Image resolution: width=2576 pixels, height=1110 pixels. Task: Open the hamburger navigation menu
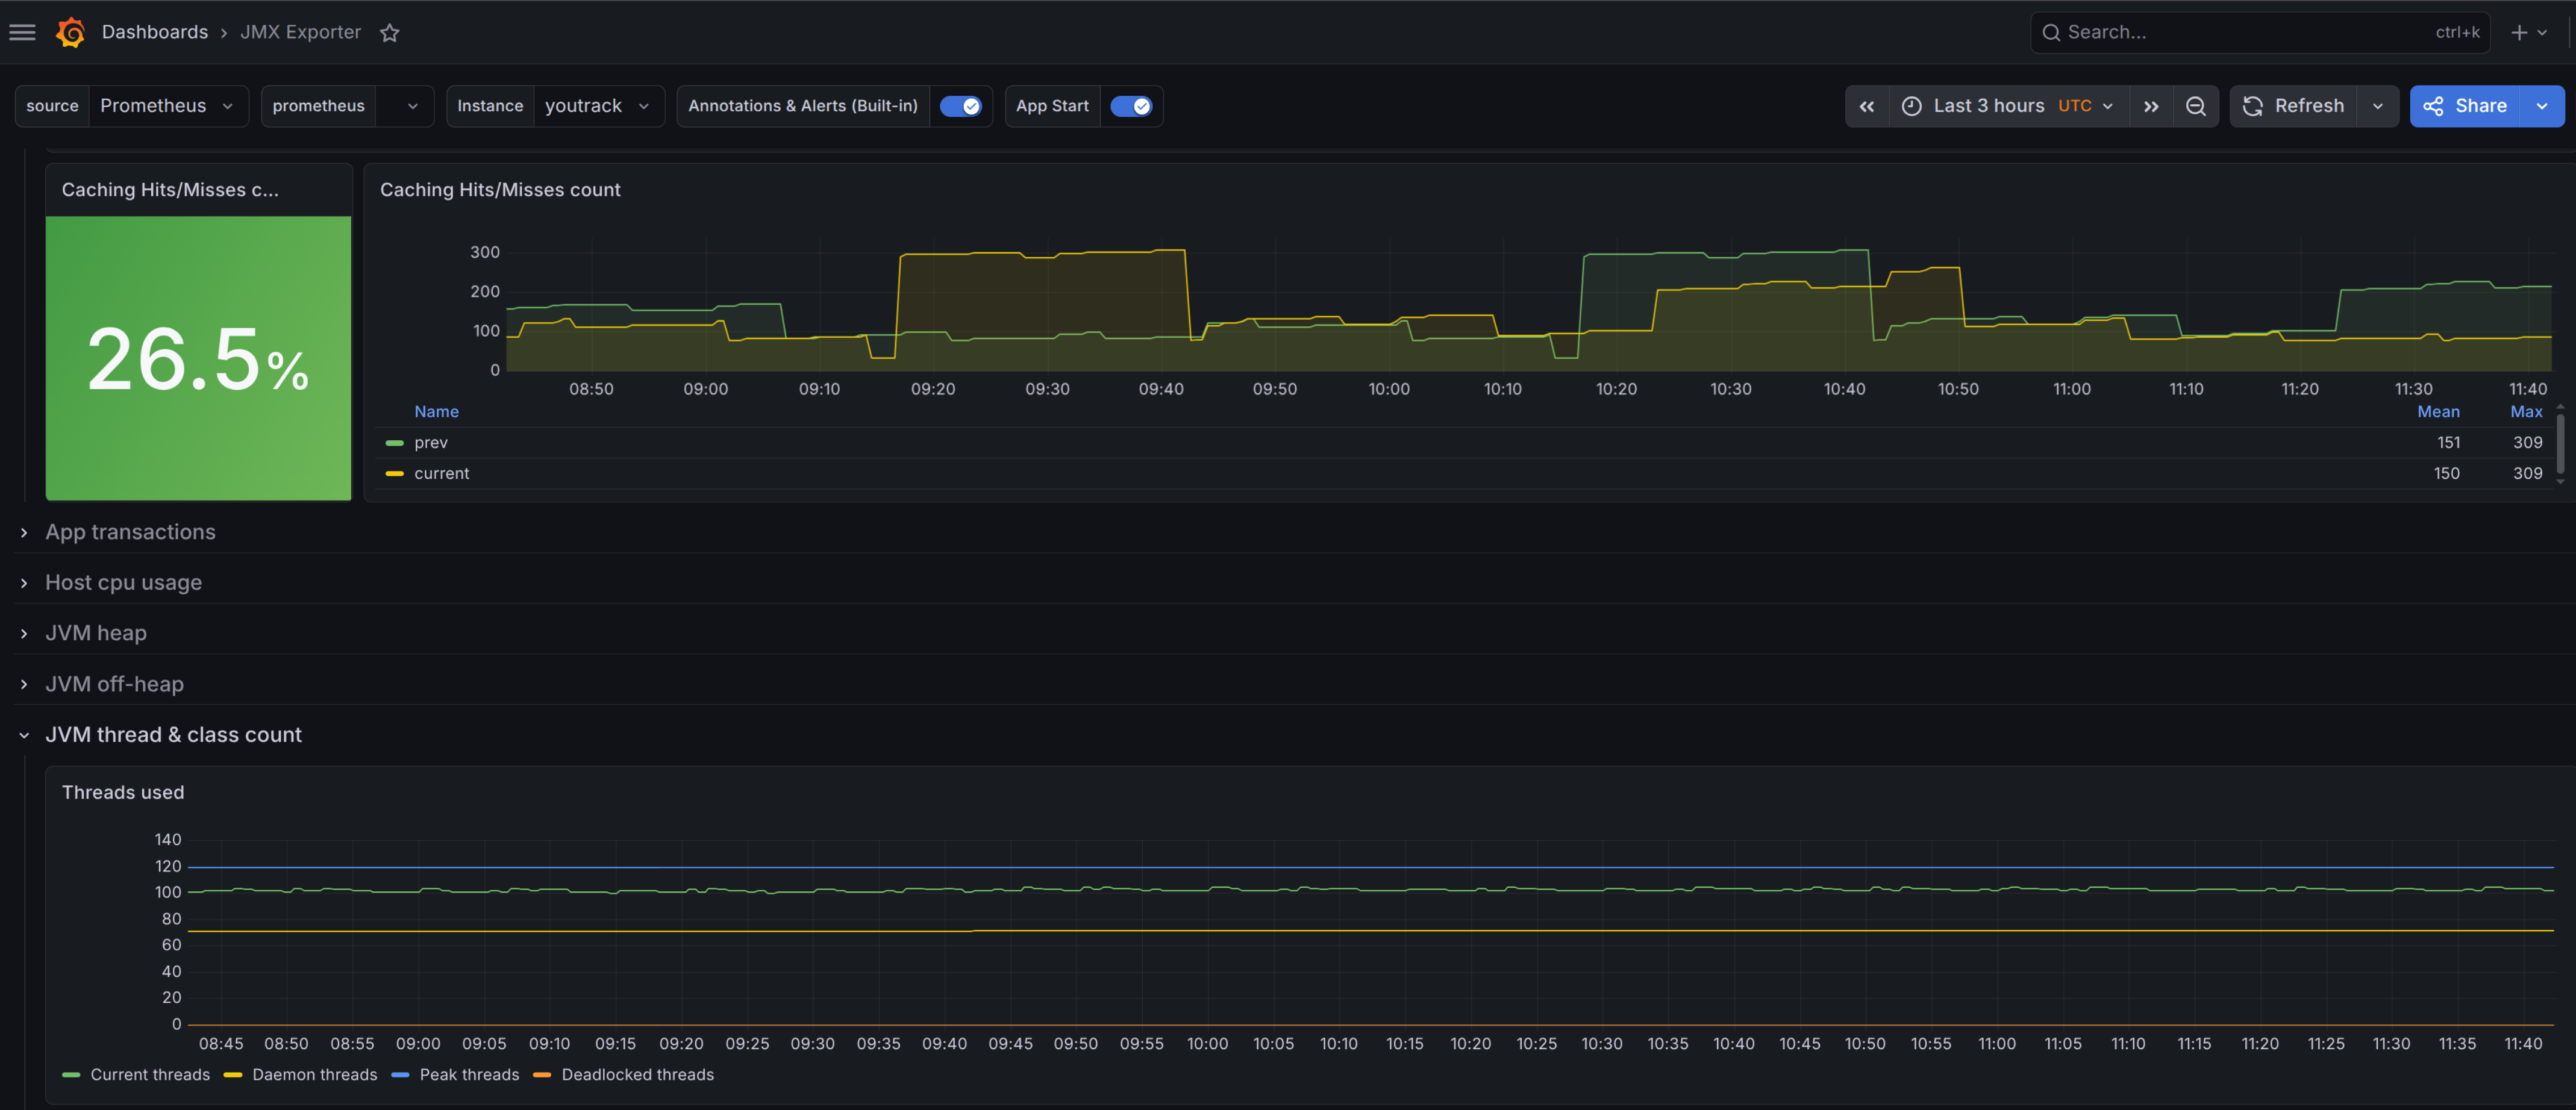[22, 32]
